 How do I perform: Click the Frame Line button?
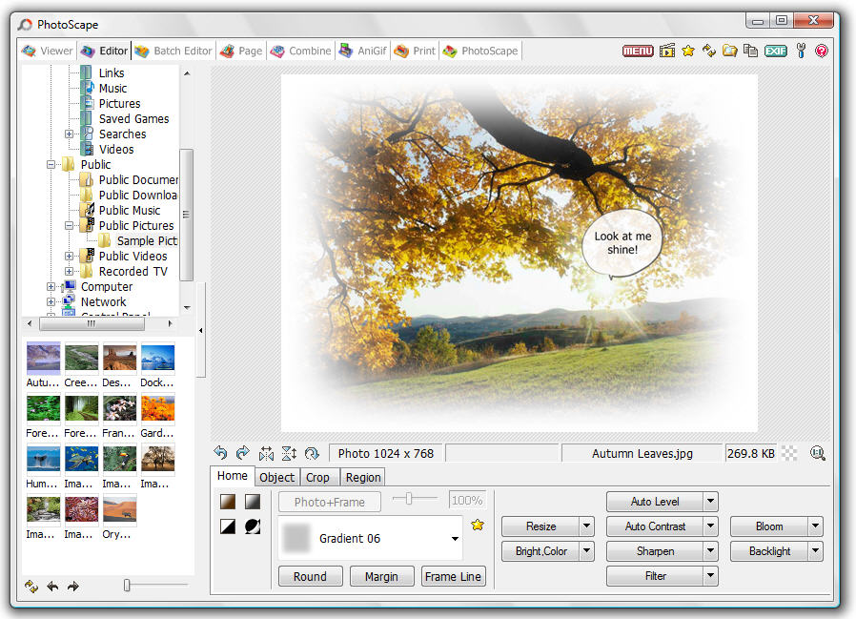[454, 576]
